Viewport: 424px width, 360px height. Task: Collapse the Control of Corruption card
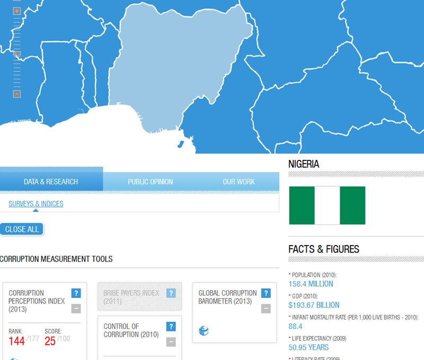[171, 342]
